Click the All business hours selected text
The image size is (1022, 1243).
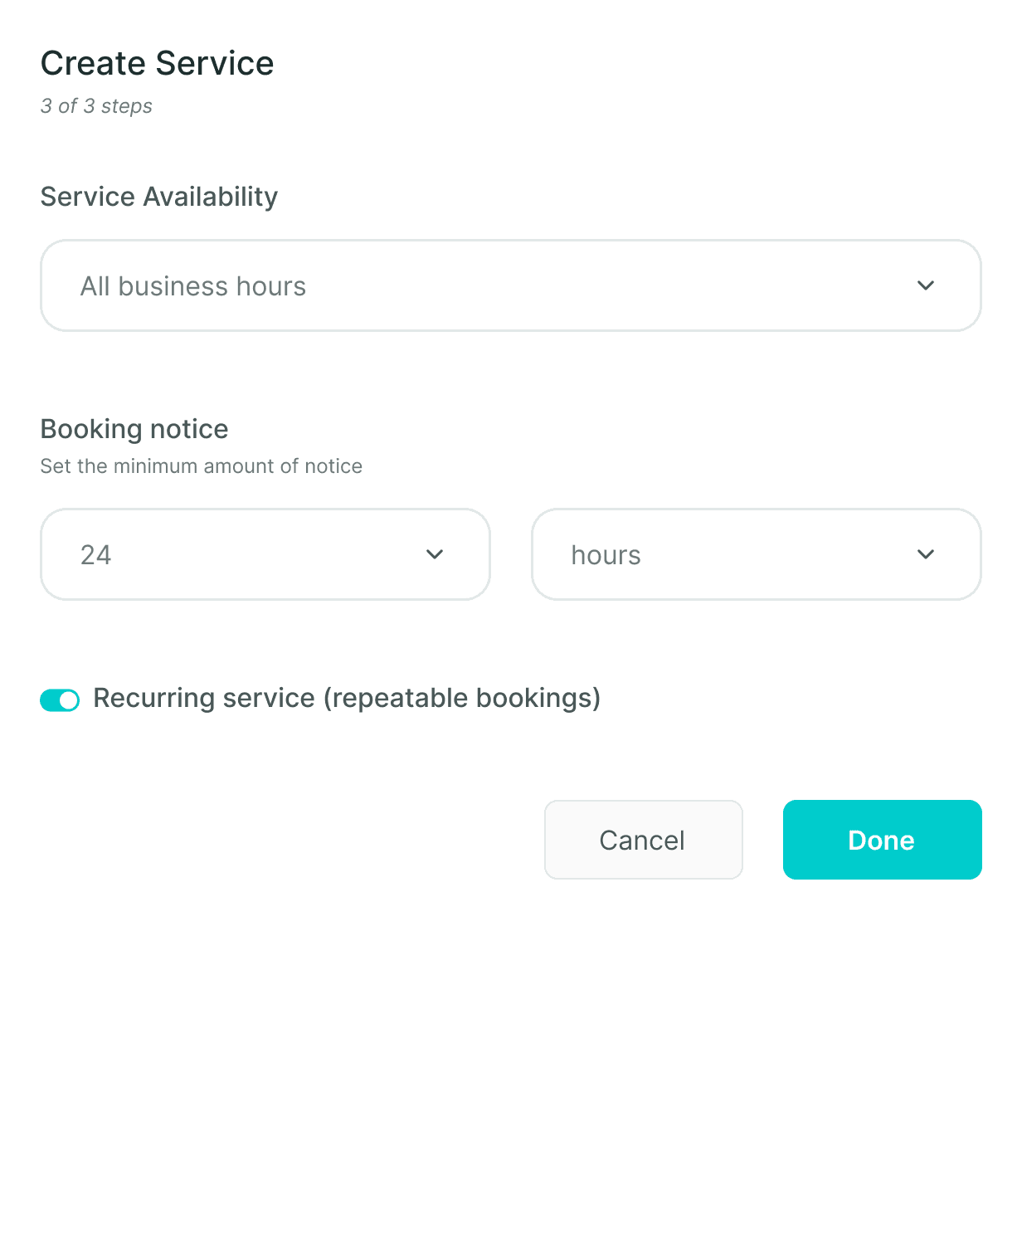click(193, 286)
